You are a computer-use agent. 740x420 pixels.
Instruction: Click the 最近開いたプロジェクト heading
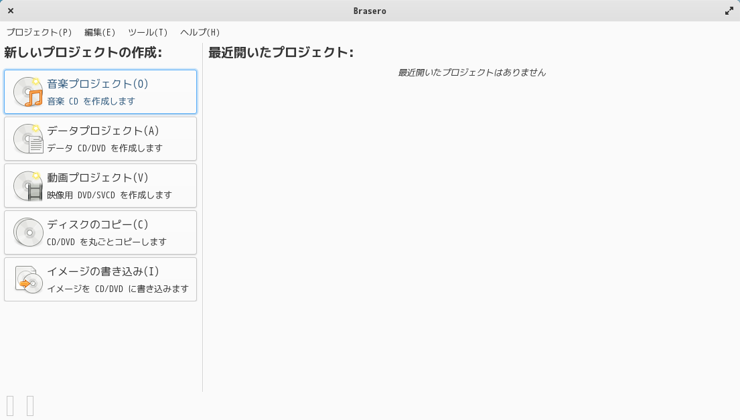[x=281, y=52]
